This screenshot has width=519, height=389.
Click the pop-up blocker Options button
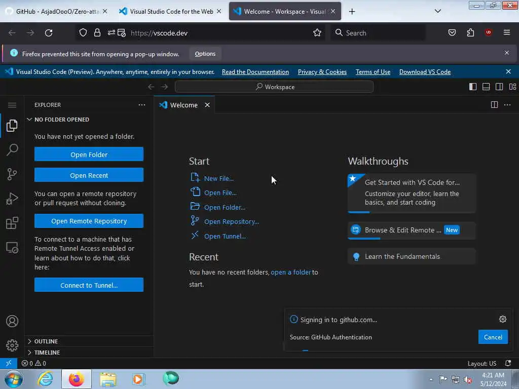(205, 54)
